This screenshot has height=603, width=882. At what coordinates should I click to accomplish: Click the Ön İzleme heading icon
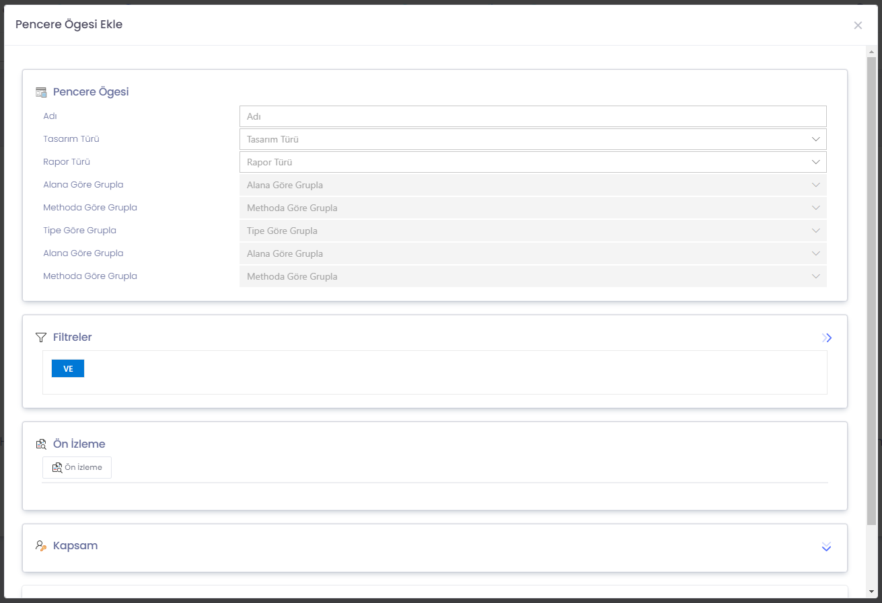(x=41, y=444)
